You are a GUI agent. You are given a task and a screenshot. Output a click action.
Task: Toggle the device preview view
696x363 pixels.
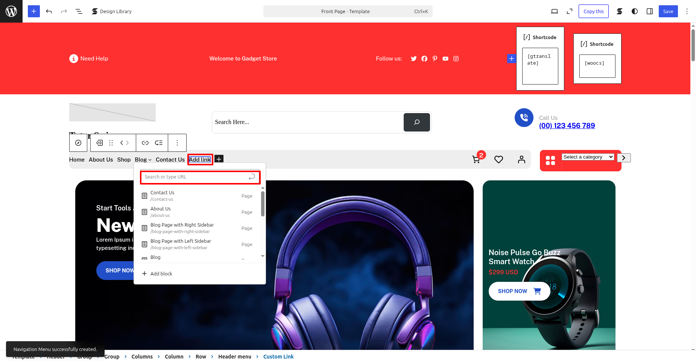pyautogui.click(x=555, y=11)
